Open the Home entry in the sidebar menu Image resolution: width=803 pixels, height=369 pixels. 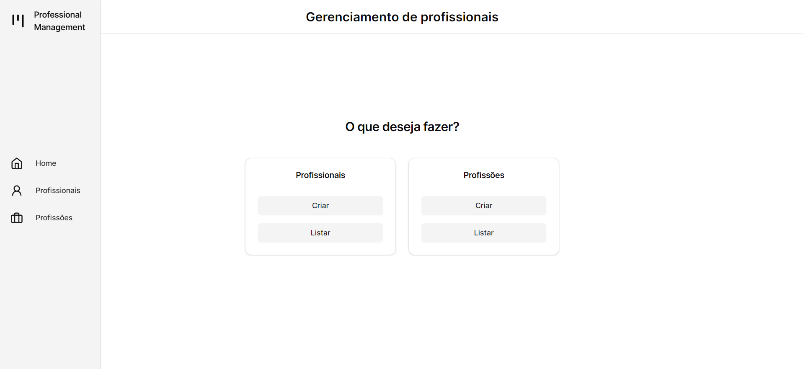pos(46,163)
